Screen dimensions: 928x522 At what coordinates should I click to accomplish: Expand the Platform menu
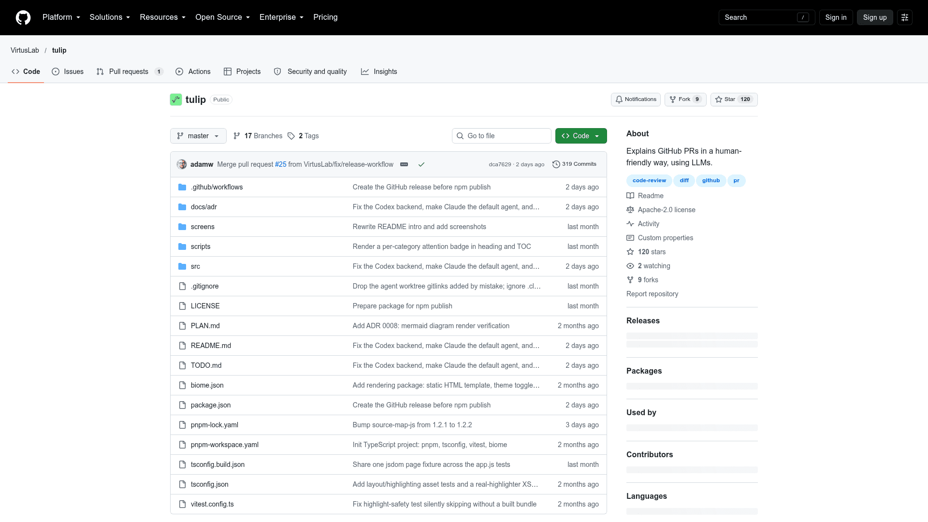coord(61,17)
